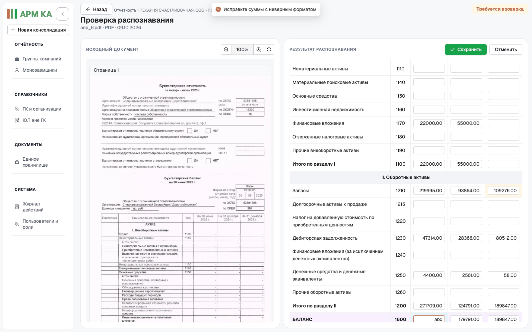
Task: Open Единое хранилище documents
Action: click(x=38, y=162)
